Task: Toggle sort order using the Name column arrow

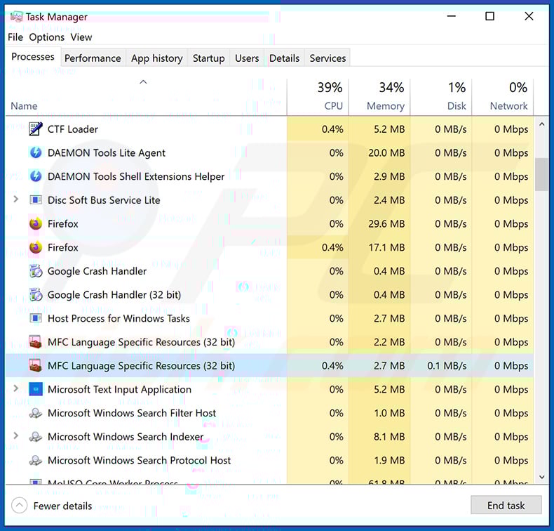Action: (143, 82)
